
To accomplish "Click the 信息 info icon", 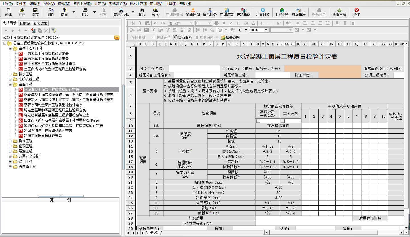I will click(65, 12).
